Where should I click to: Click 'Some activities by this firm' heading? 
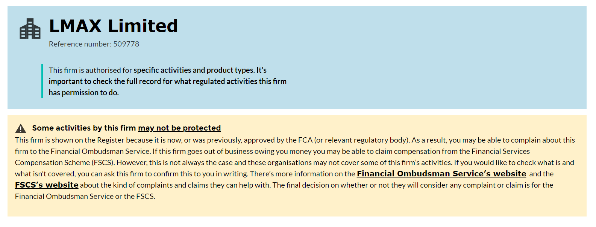tap(84, 128)
